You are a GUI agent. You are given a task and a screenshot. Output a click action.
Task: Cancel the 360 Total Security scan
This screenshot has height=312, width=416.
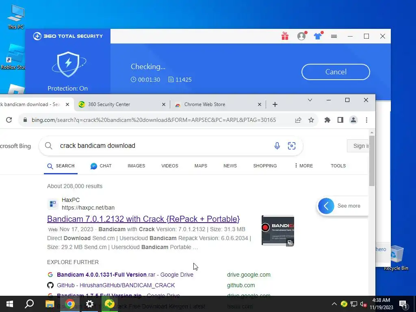(336, 72)
